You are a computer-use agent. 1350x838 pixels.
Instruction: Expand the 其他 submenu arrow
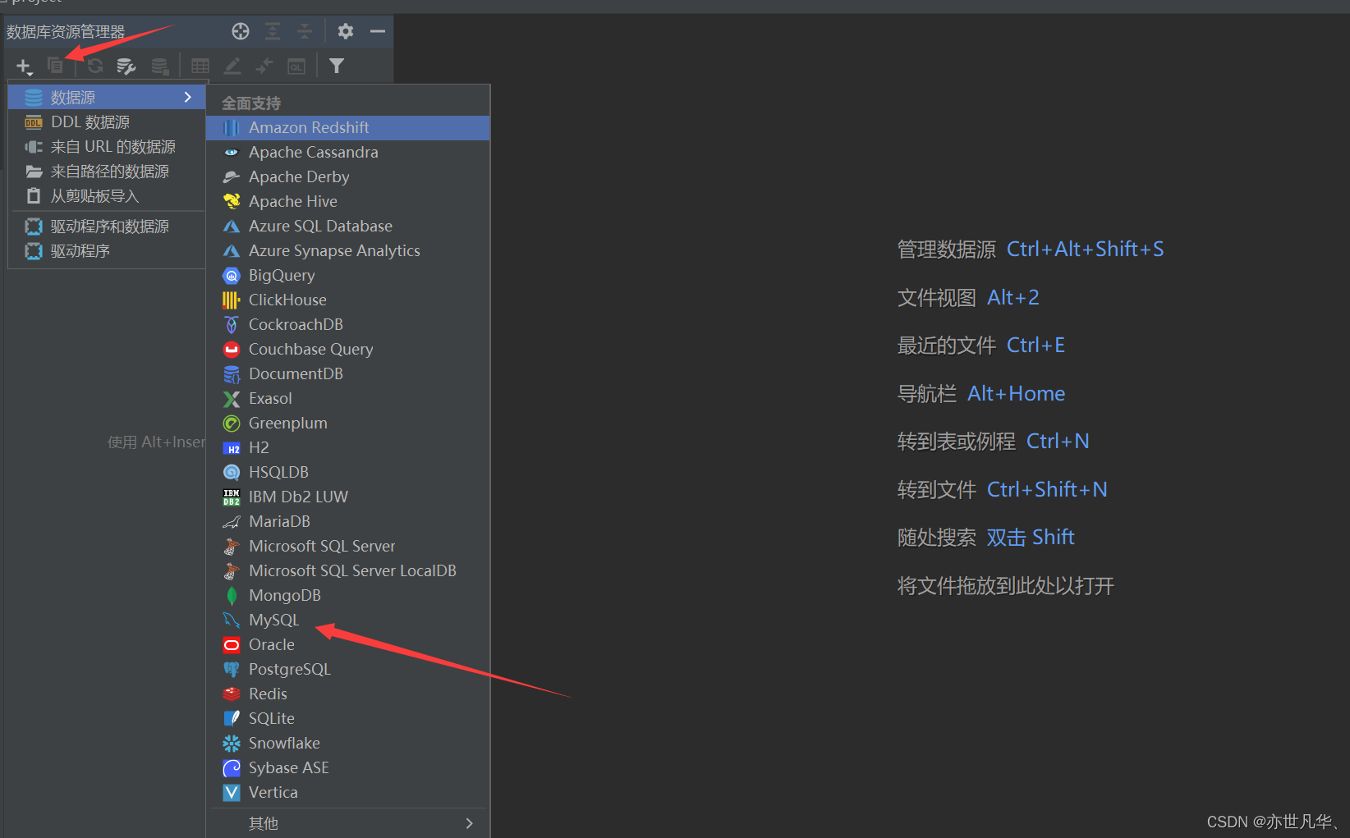(469, 823)
